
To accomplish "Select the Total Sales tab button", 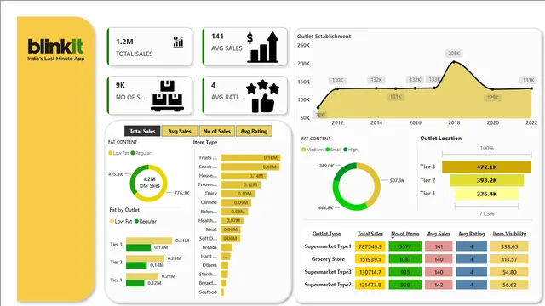I will (x=142, y=131).
